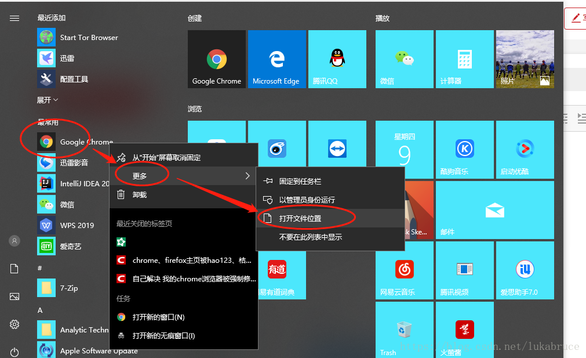Open the Google Chrome tile
This screenshot has width=586, height=358.
217,59
